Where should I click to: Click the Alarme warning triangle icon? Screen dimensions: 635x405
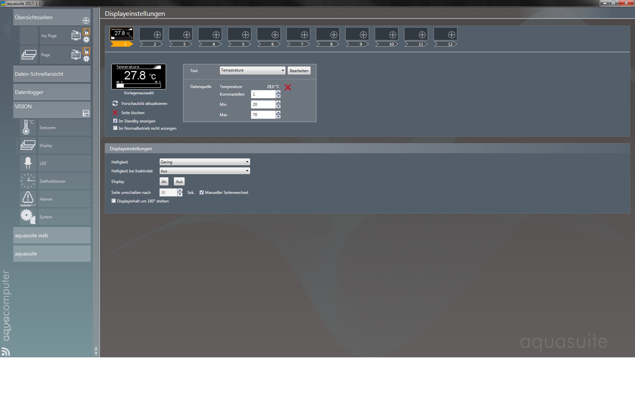coord(28,199)
